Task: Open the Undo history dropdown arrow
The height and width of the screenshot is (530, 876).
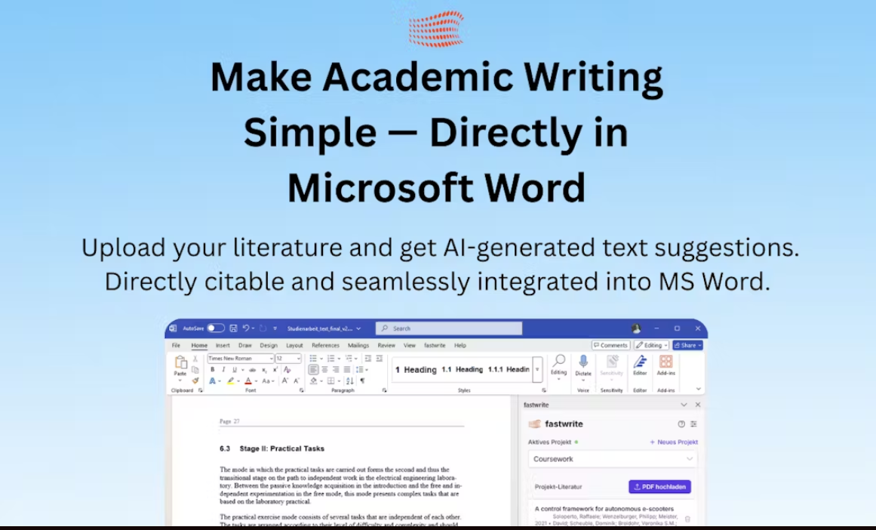Action: tap(253, 328)
